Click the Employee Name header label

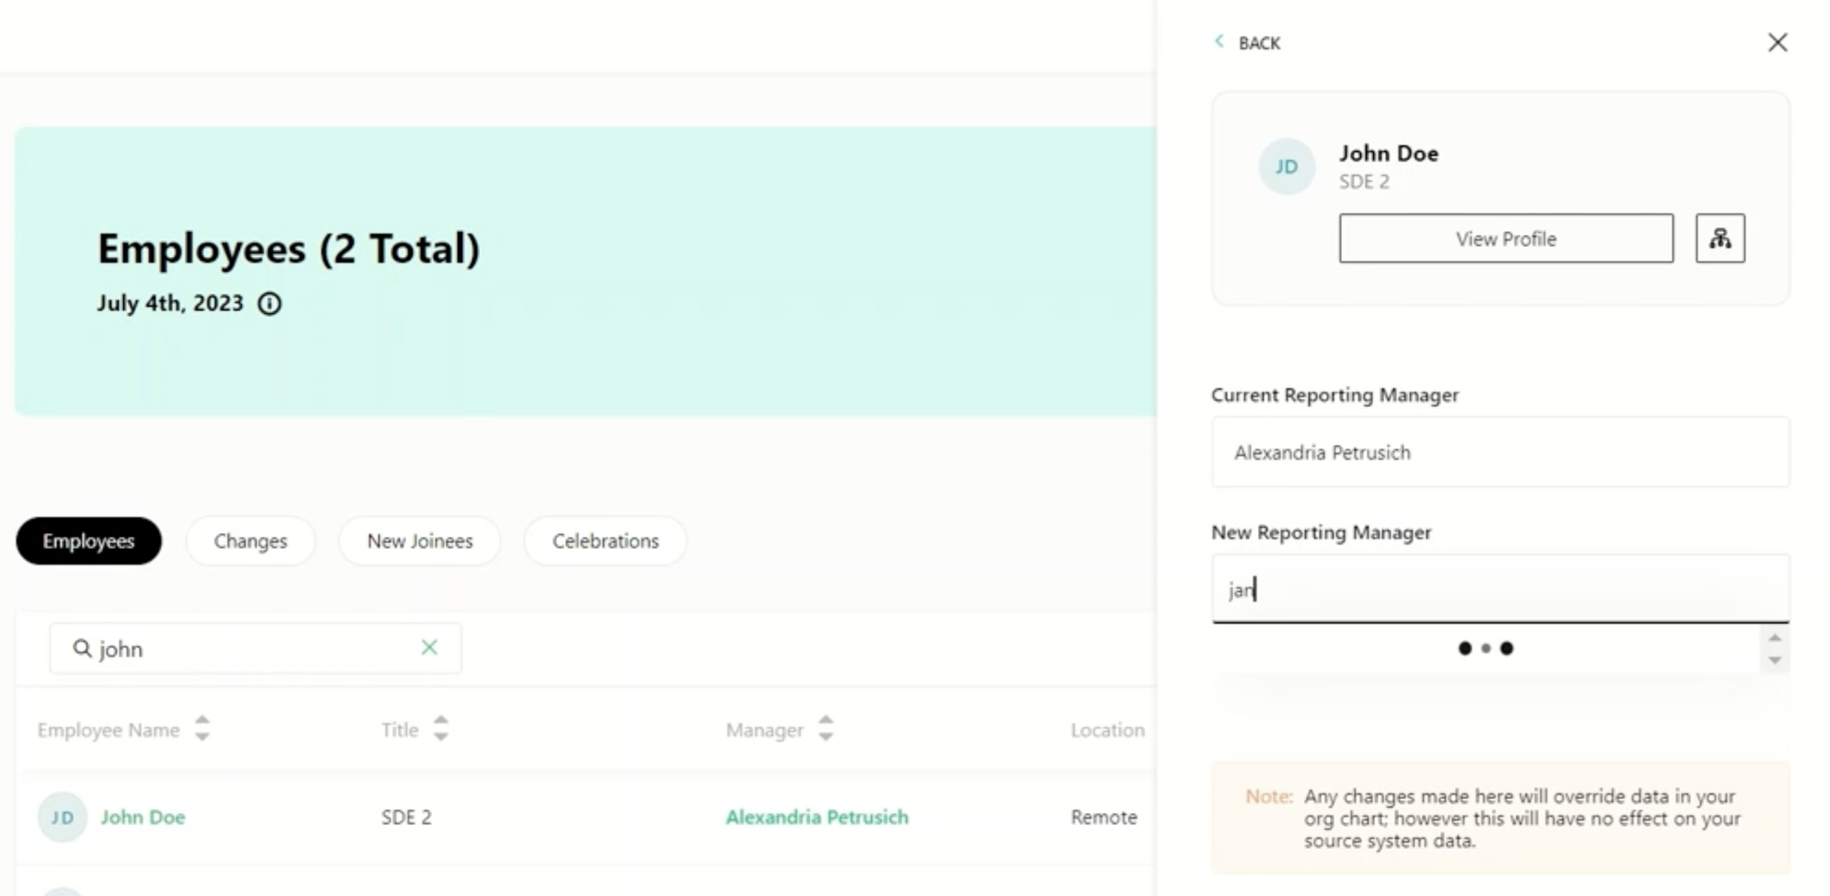[108, 730]
